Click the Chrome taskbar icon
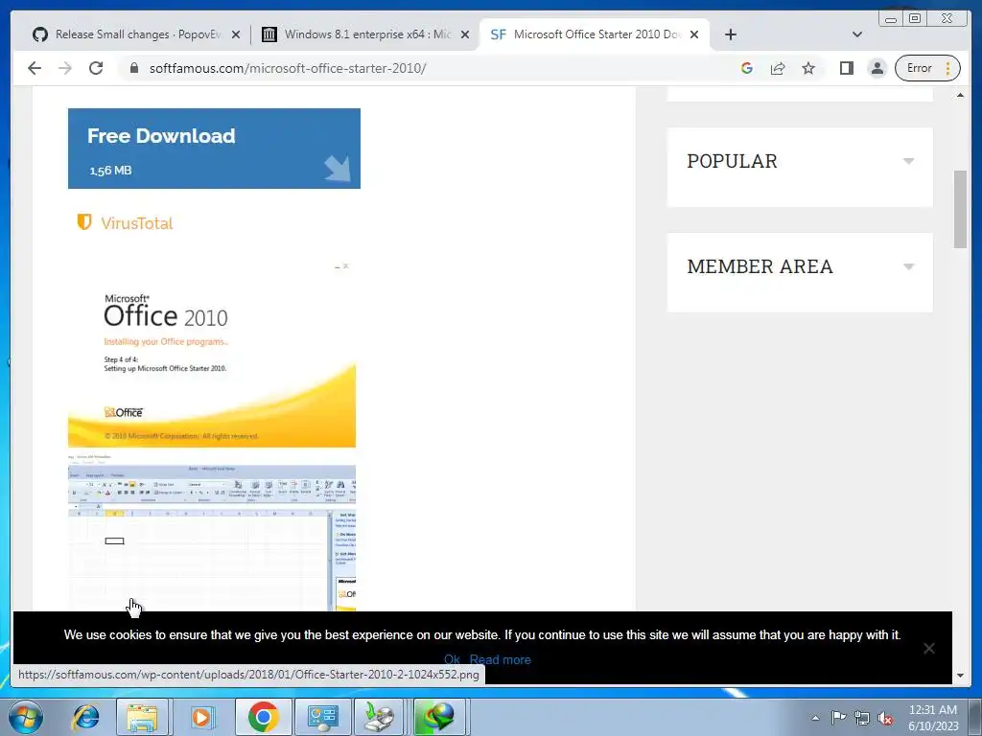This screenshot has height=736, width=982. [x=264, y=717]
